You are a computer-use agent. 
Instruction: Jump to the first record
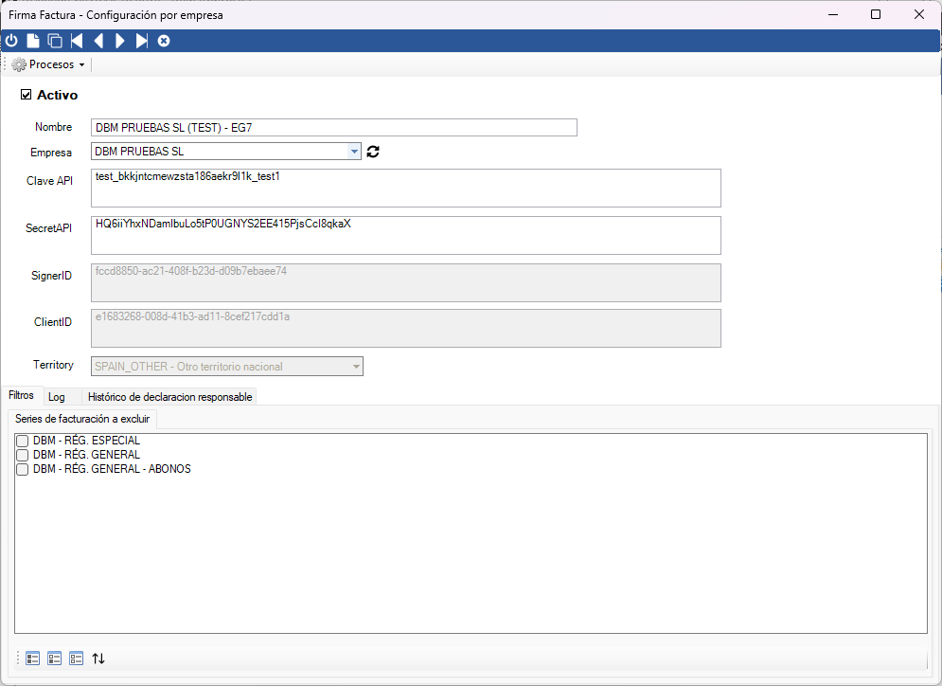pyautogui.click(x=77, y=41)
